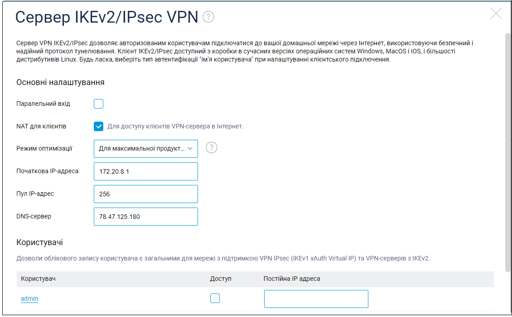
Task: Click the static IP address field for admin
Action: pos(316,299)
